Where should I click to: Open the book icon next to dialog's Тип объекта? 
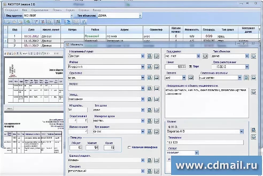coord(253,56)
